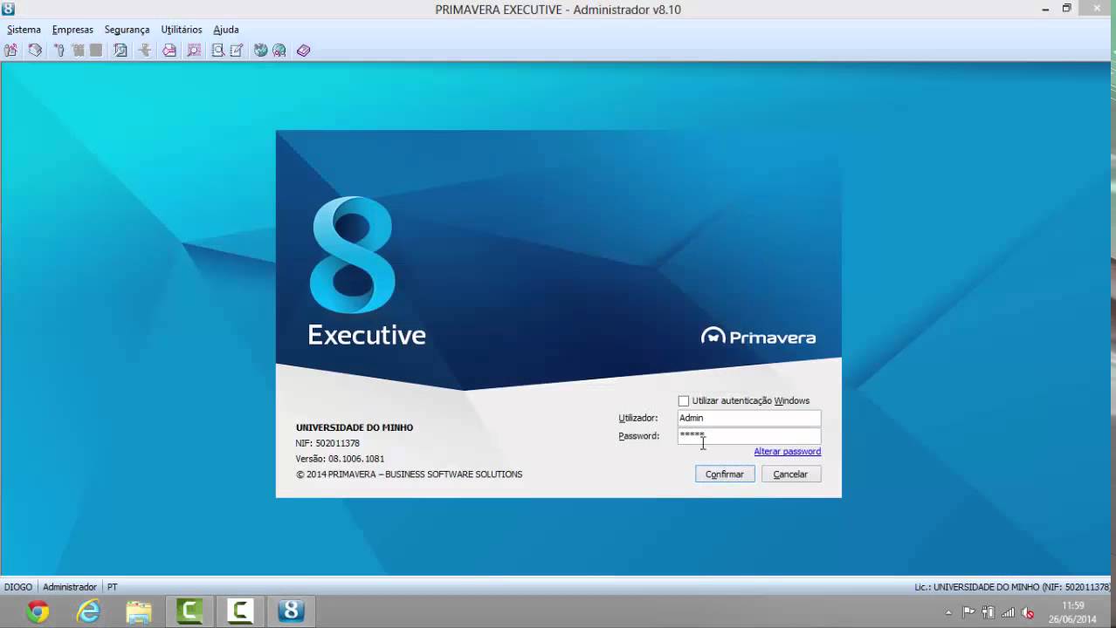
Task: Click the purple help book icon
Action: [303, 51]
